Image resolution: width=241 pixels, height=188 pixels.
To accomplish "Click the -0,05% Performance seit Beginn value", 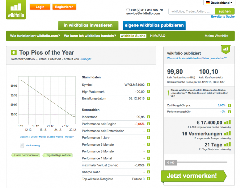I will point(139,124).
